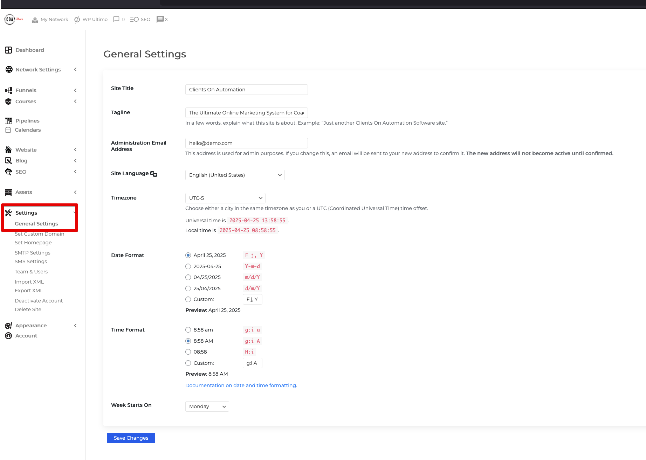646x460 pixels.
Task: Go to Team & Users settings
Action: coord(31,272)
